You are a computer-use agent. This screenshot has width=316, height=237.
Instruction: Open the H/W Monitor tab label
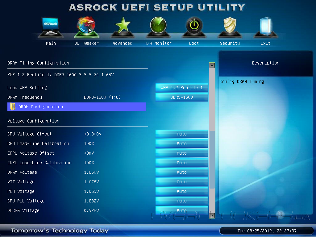(158, 43)
